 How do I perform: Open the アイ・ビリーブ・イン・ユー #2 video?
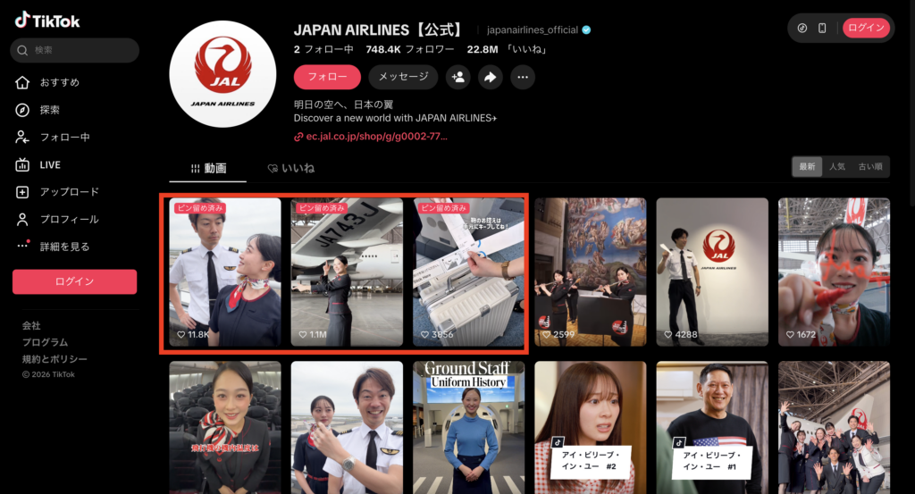[591, 428]
